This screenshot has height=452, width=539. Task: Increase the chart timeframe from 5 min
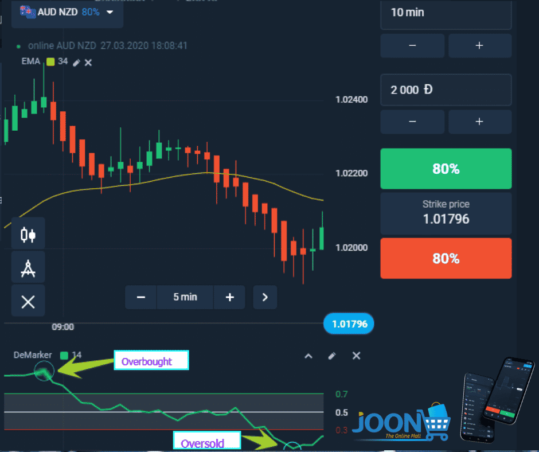tap(229, 297)
